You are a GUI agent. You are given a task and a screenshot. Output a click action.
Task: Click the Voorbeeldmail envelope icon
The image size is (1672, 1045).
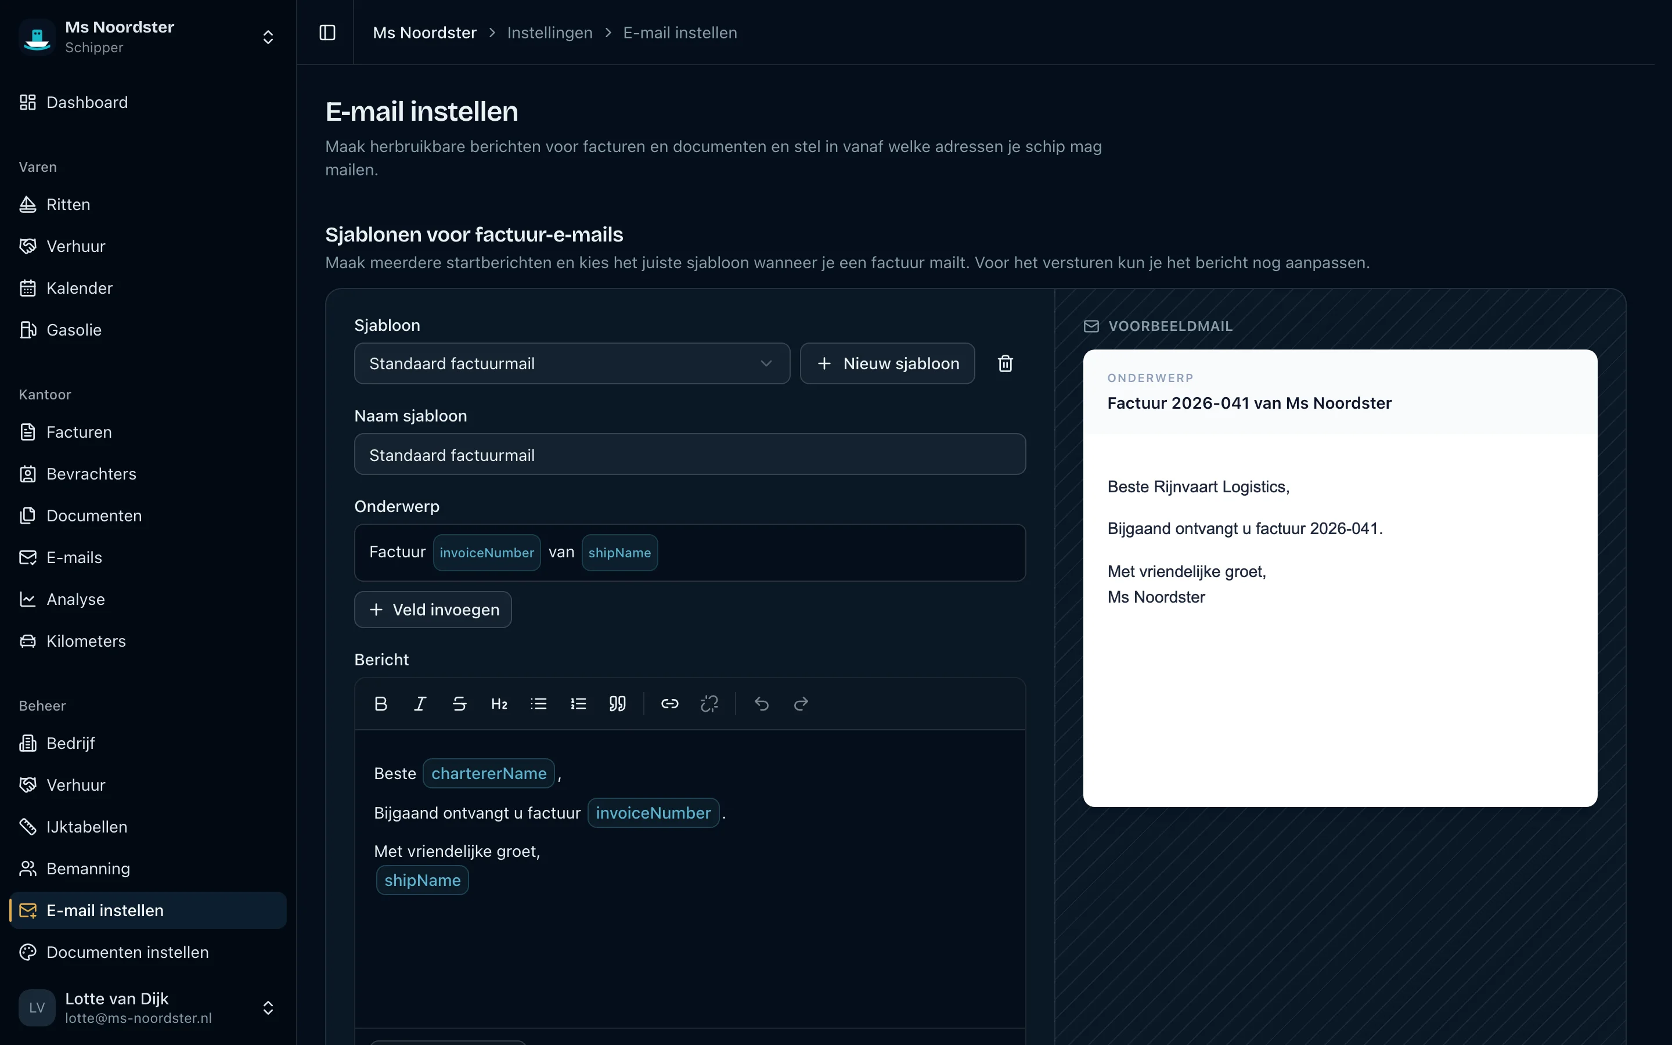[1091, 326]
